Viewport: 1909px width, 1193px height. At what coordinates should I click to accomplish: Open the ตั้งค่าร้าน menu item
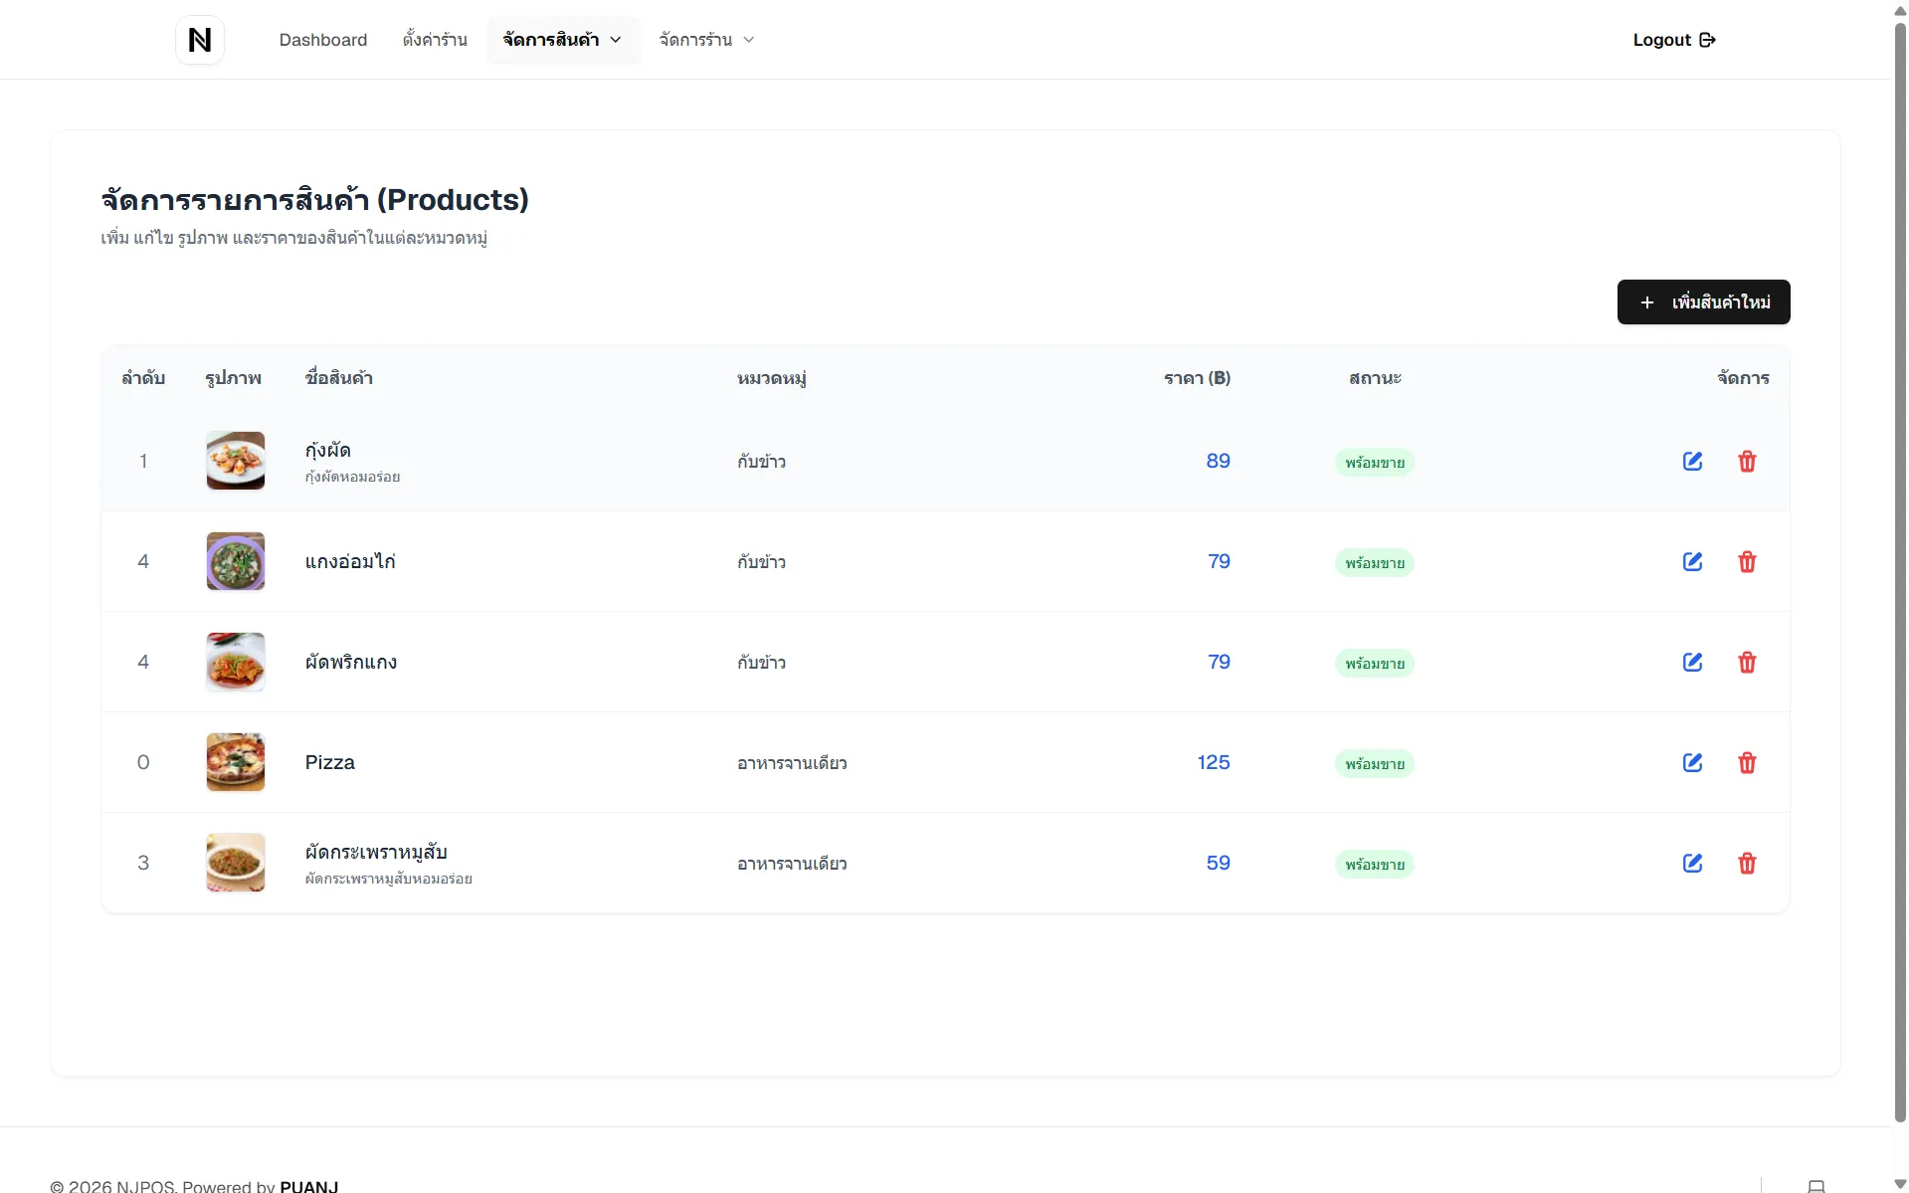coord(435,40)
